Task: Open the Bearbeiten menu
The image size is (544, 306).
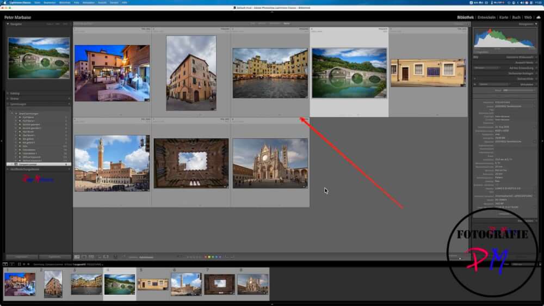Action: click(x=50, y=2)
